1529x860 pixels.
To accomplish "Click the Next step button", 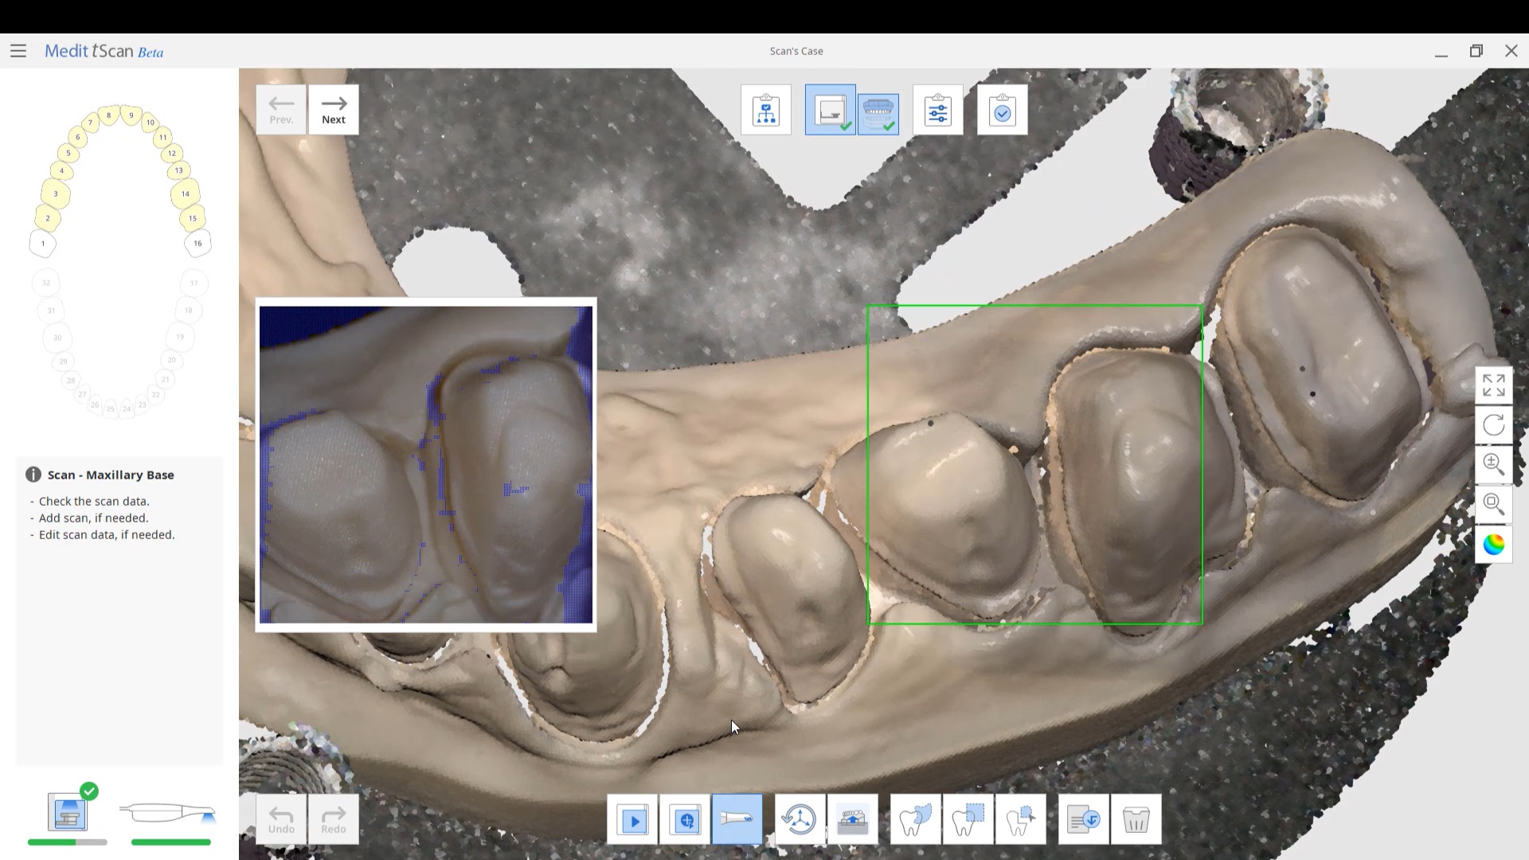I will 334,110.
